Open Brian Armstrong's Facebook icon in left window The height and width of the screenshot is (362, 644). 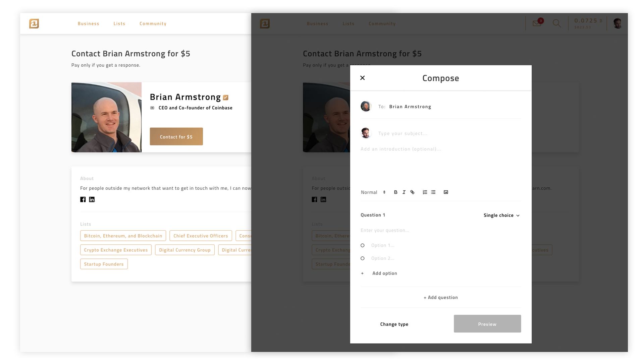83,199
